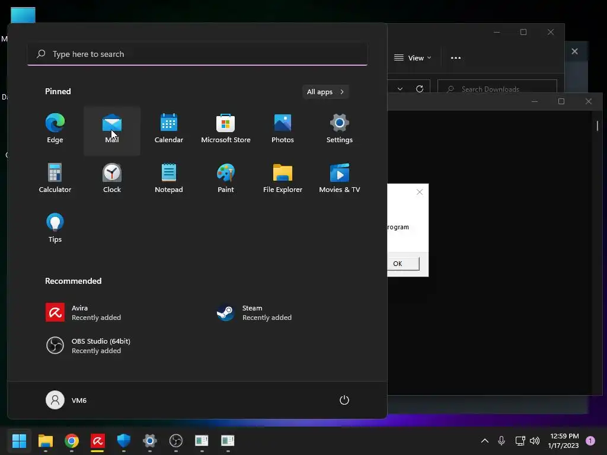Expand the address bar history dropdown
The width and height of the screenshot is (607, 455).
(400, 89)
